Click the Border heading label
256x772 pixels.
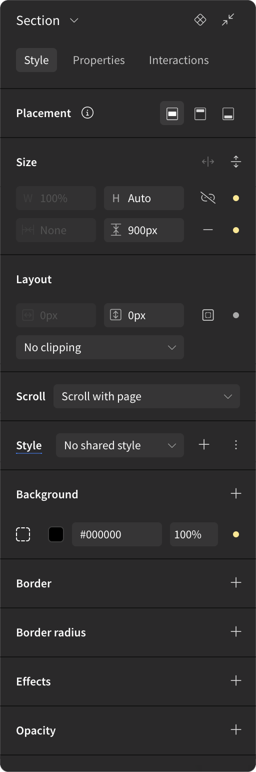34,583
